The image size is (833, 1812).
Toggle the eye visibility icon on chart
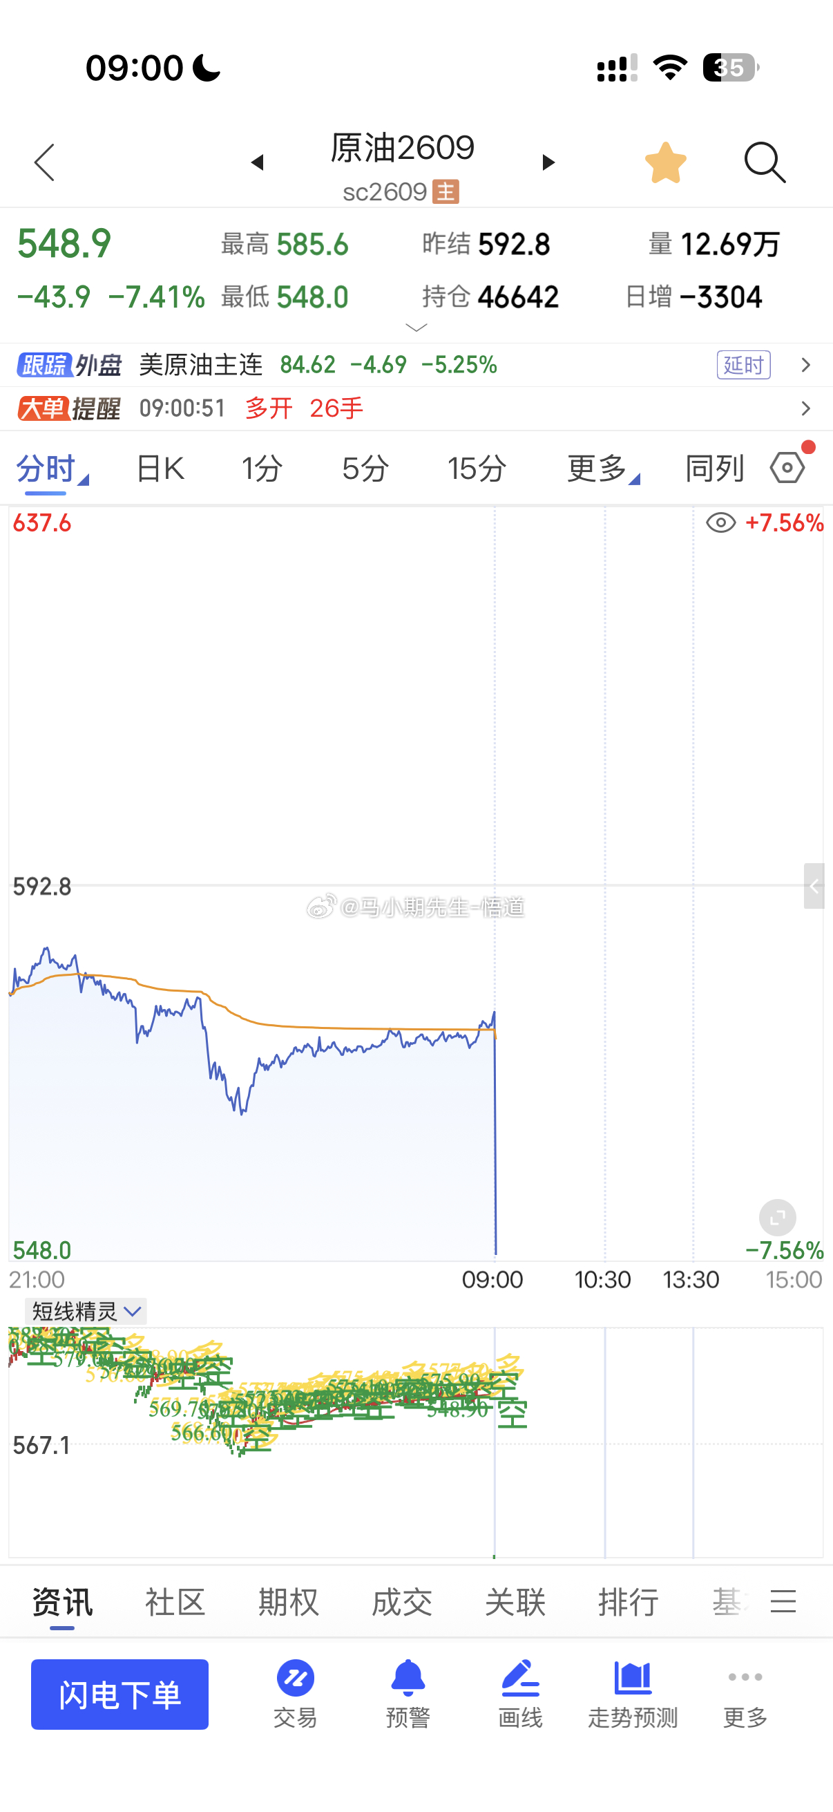point(720,522)
